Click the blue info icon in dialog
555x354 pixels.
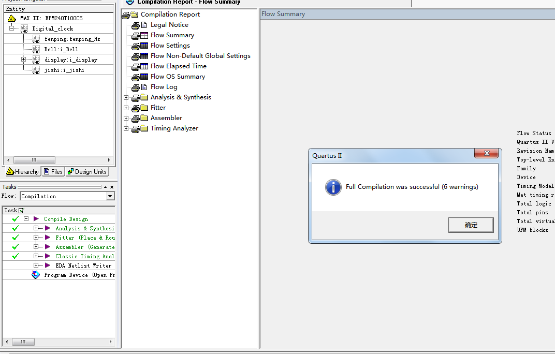[333, 187]
